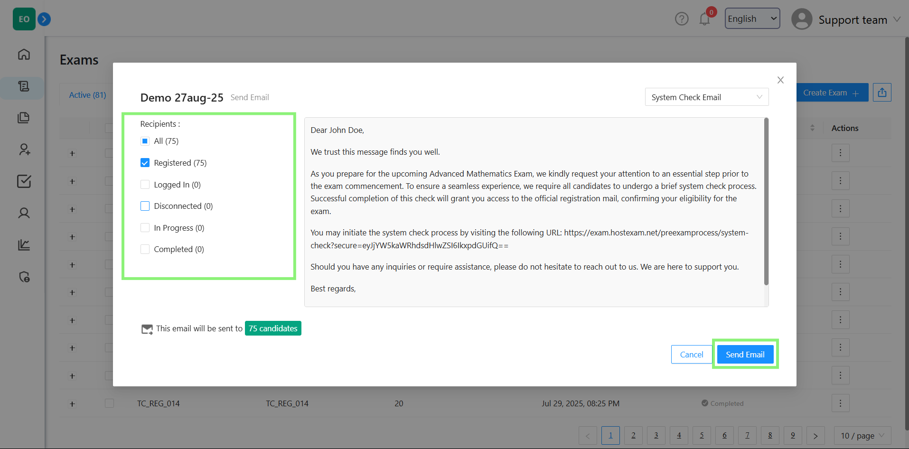Open the notifications bell icon
Viewport: 909px width, 449px height.
(704, 19)
